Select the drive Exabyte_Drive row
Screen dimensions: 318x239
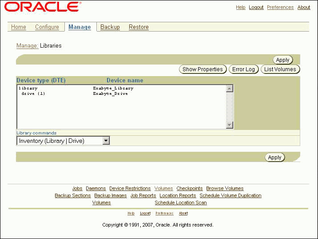121,93
